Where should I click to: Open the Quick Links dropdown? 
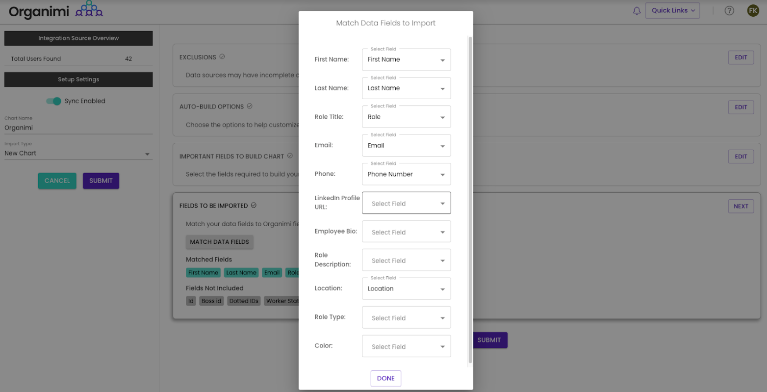(x=672, y=10)
